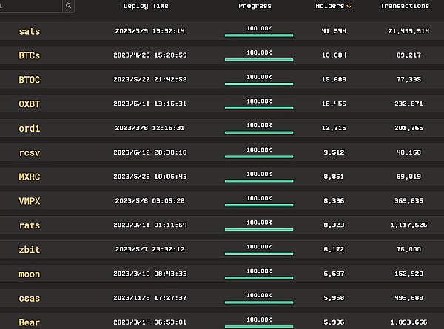Click the rats token name

(x=30, y=225)
